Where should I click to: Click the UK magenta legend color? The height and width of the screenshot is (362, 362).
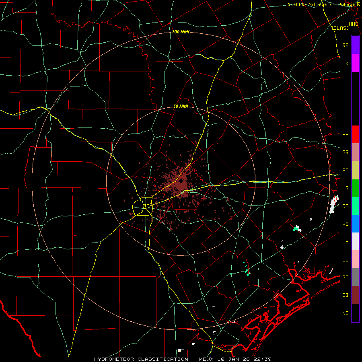[355, 63]
